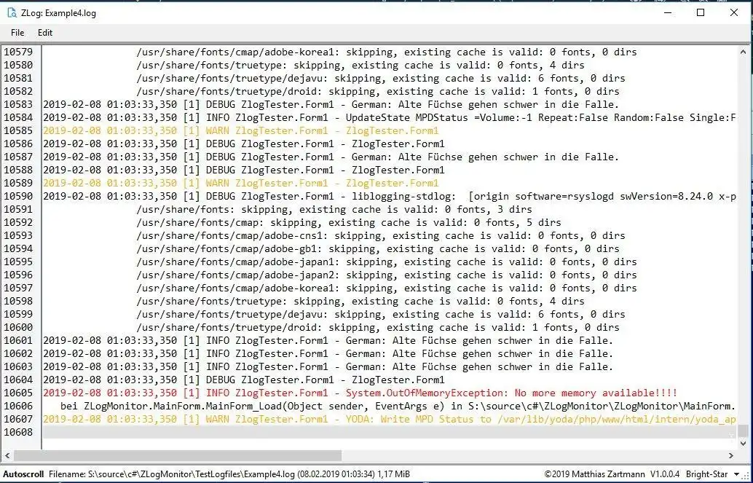
Task: Click the window title ZLog: Example4.log
Action: (x=58, y=13)
